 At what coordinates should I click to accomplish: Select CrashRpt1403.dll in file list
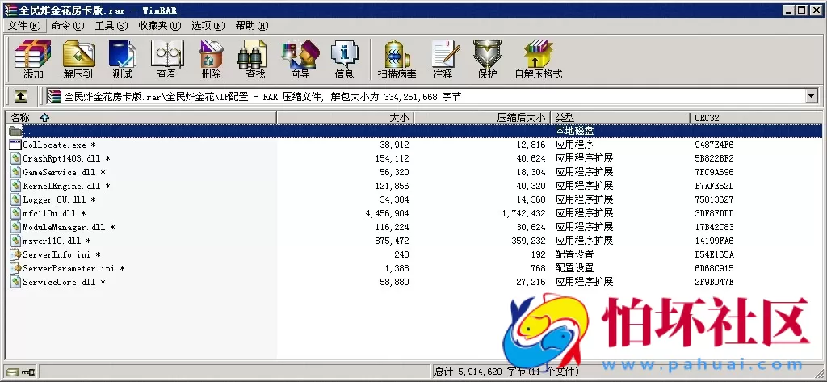pos(66,158)
